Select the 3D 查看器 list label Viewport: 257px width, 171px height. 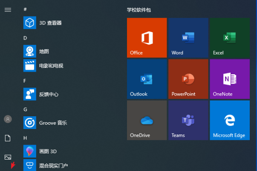pos(50,23)
